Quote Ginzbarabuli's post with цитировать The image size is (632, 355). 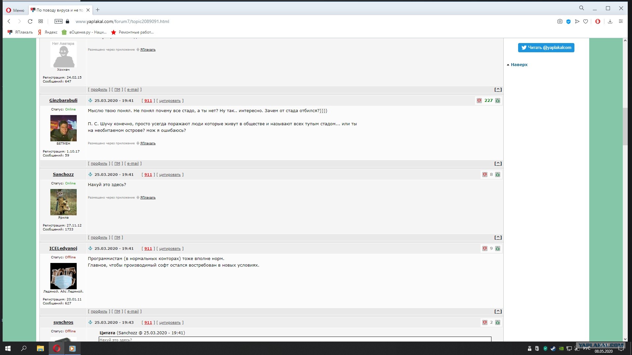click(170, 101)
